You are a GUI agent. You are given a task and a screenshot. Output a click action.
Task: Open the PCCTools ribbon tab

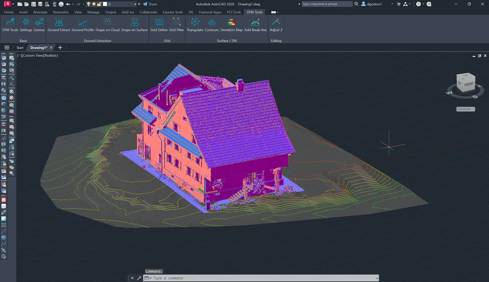[x=234, y=12]
